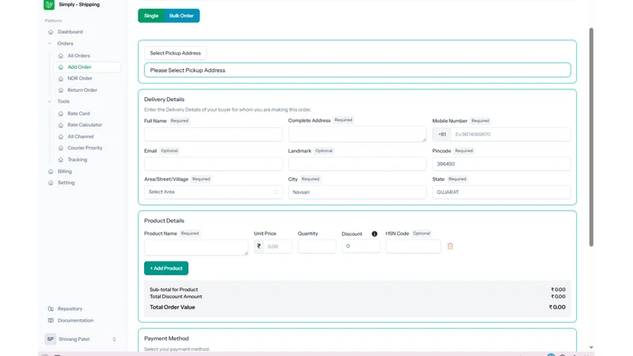The width and height of the screenshot is (633, 356).
Task: Click the Rate Calculator sidebar icon
Action: pos(61,125)
